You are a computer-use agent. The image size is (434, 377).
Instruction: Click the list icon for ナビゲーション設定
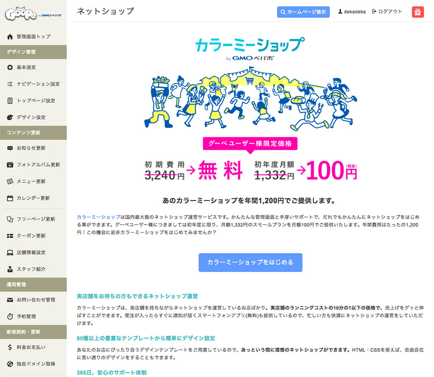(10, 84)
